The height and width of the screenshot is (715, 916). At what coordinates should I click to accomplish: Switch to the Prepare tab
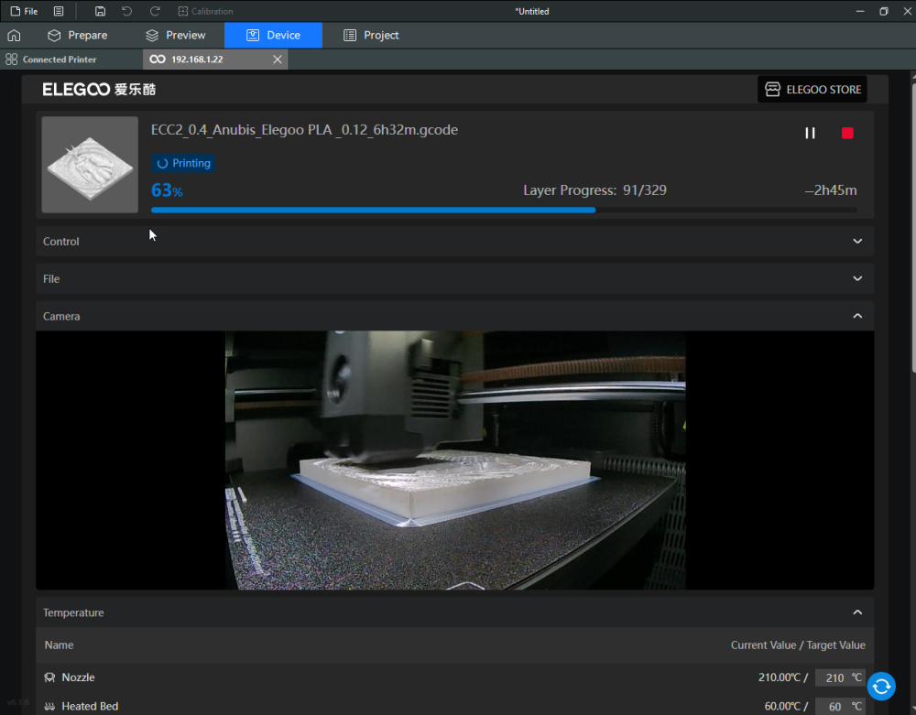[80, 35]
